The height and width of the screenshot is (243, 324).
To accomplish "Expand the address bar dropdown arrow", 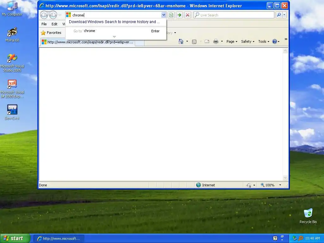I will pyautogui.click(x=164, y=15).
